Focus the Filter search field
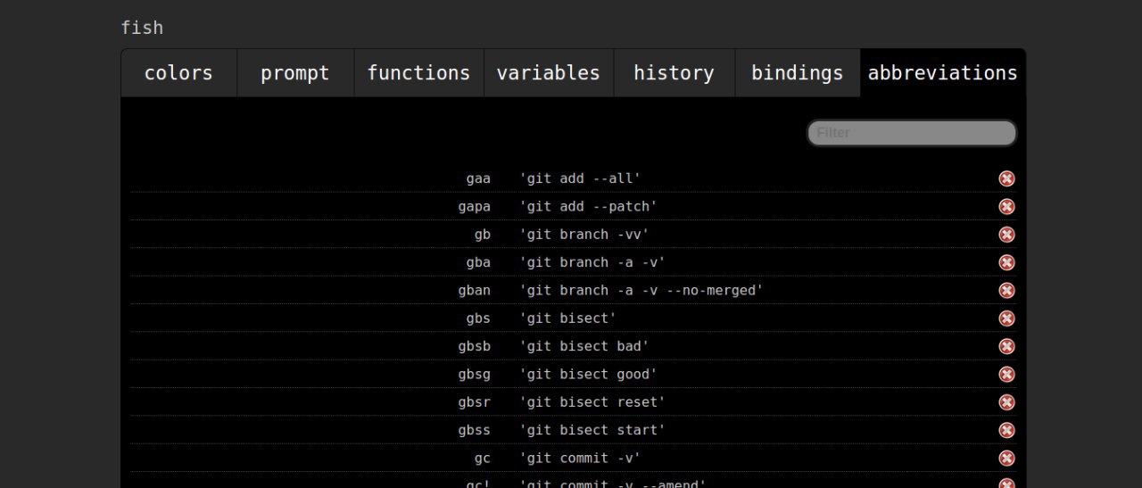This screenshot has height=488, width=1142. [912, 133]
